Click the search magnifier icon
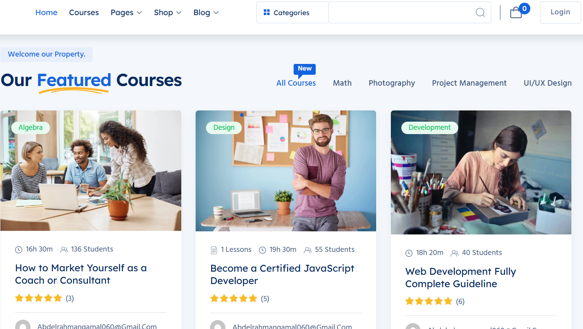The height and width of the screenshot is (329, 583). pos(480,13)
